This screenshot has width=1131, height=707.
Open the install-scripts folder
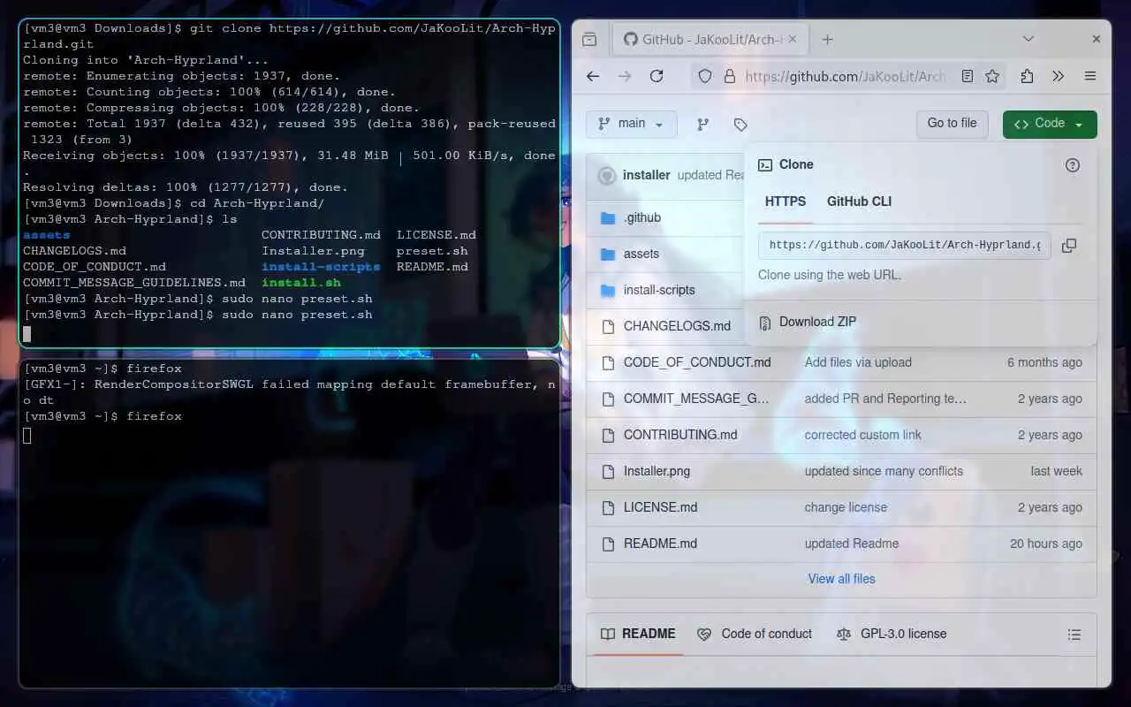click(659, 290)
